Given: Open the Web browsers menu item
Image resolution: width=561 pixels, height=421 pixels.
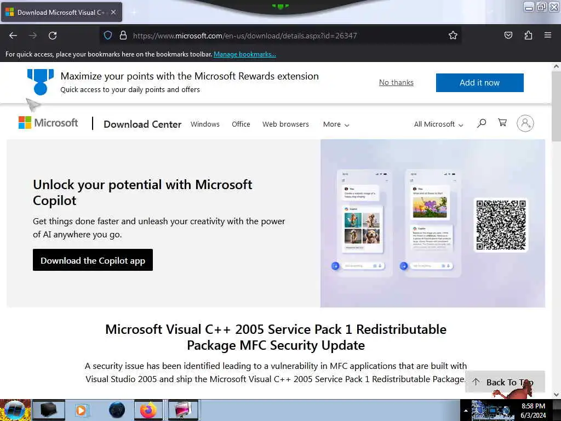Looking at the screenshot, I should [x=285, y=124].
